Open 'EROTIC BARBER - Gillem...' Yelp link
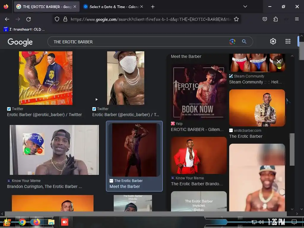Viewport: 304px width, 228px height. 197,129
